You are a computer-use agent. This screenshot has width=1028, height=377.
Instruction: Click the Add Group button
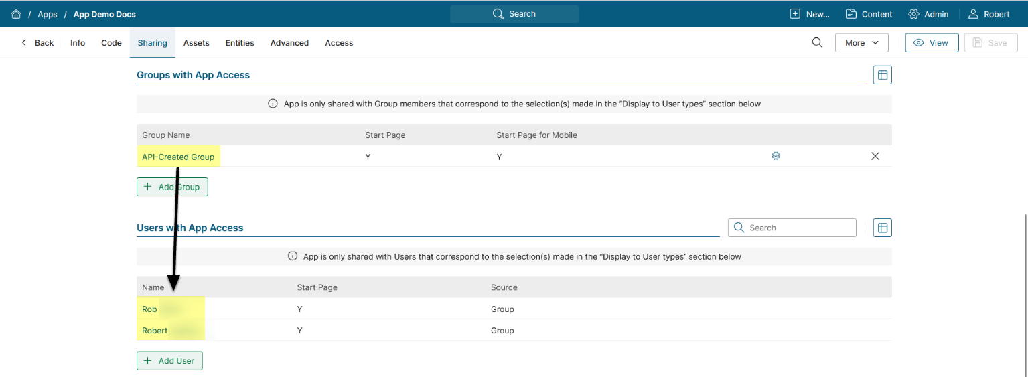172,187
